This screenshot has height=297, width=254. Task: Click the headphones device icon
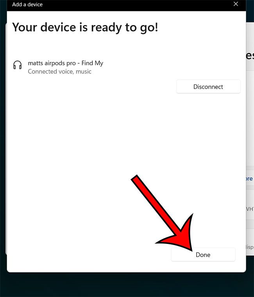pyautogui.click(x=18, y=65)
